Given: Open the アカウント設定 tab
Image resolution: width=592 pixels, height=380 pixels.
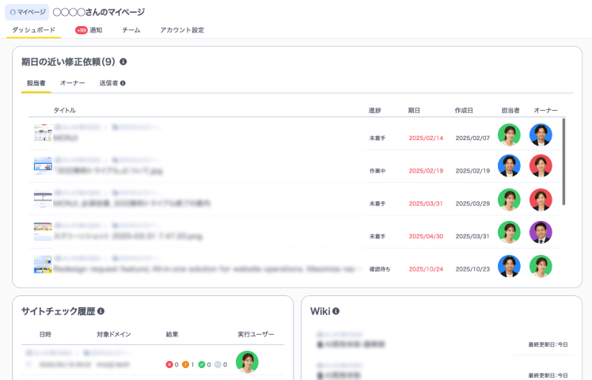Looking at the screenshot, I should (x=182, y=30).
